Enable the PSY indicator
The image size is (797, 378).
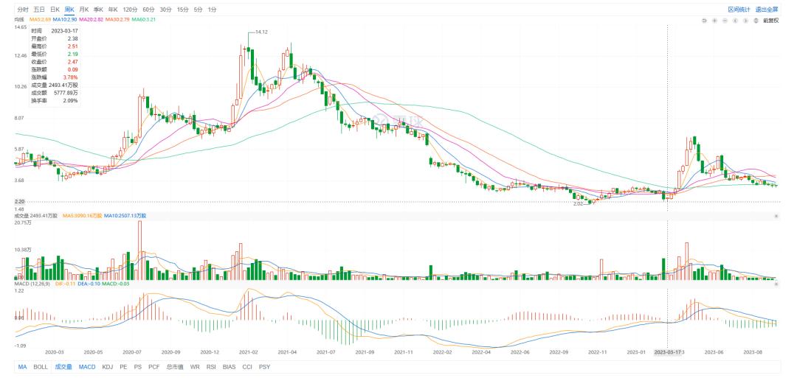point(264,367)
